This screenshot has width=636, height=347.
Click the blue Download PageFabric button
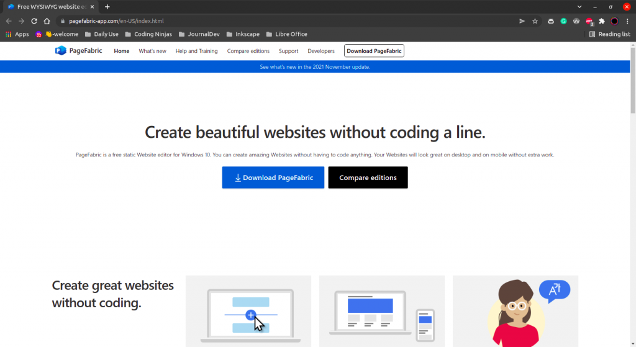pos(273,178)
